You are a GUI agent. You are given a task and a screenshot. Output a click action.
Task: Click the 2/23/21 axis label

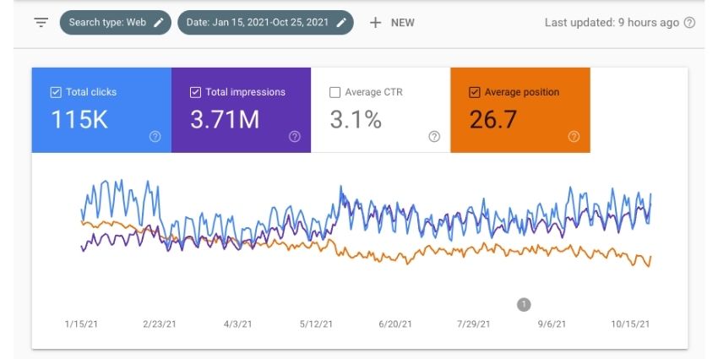tap(160, 324)
